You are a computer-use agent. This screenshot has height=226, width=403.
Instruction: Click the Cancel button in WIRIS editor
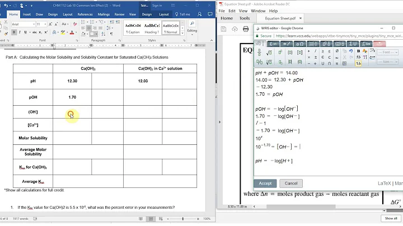tap(291, 183)
